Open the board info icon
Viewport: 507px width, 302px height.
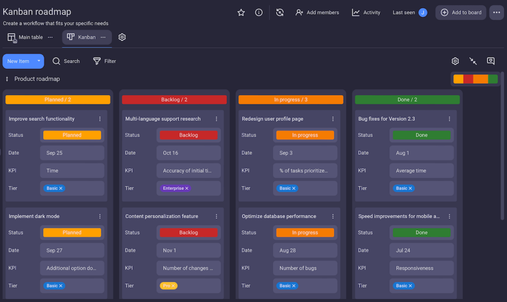[x=258, y=12]
